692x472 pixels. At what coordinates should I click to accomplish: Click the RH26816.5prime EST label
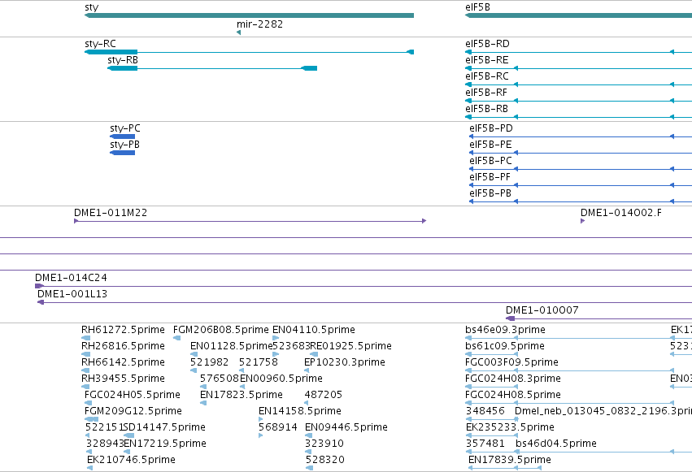tap(123, 346)
